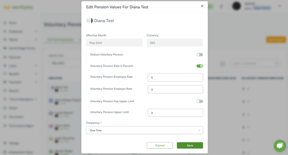Viewport: 288px width, 155px height.
Task: Focus Voluntary Pension Employer Rate field
Action: click(175, 89)
